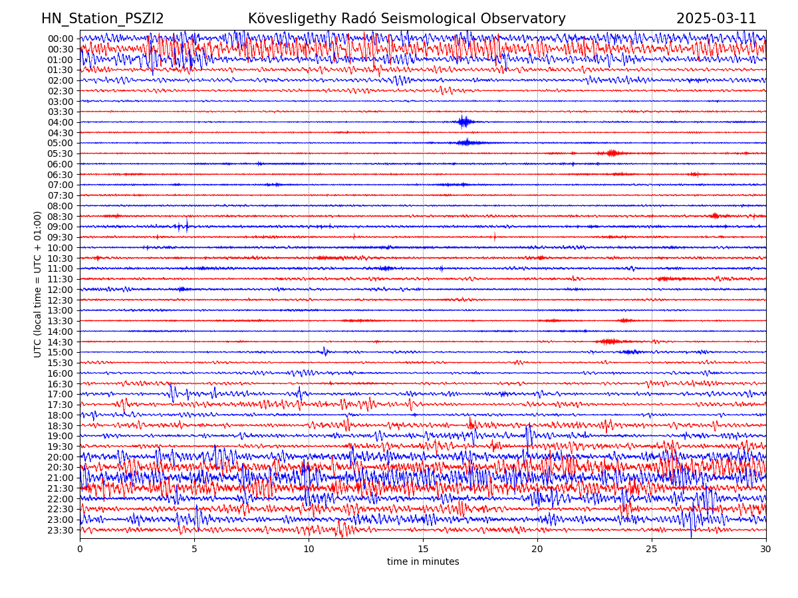Select the 'time in minutes' axis label
The width and height of the screenshot is (798, 598).
tap(423, 562)
